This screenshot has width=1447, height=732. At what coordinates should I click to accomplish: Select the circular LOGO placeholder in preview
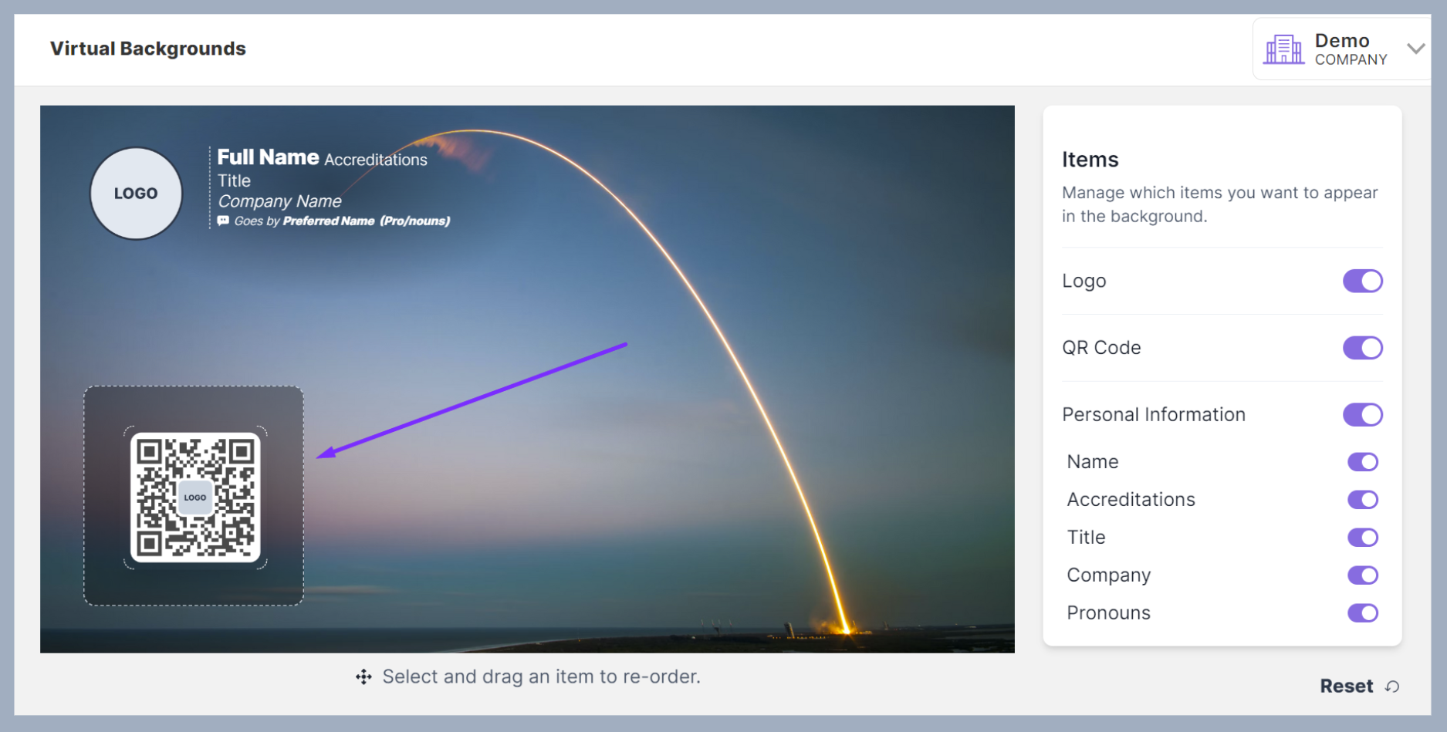pos(136,194)
